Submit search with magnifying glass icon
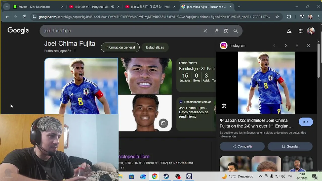 click(235, 31)
